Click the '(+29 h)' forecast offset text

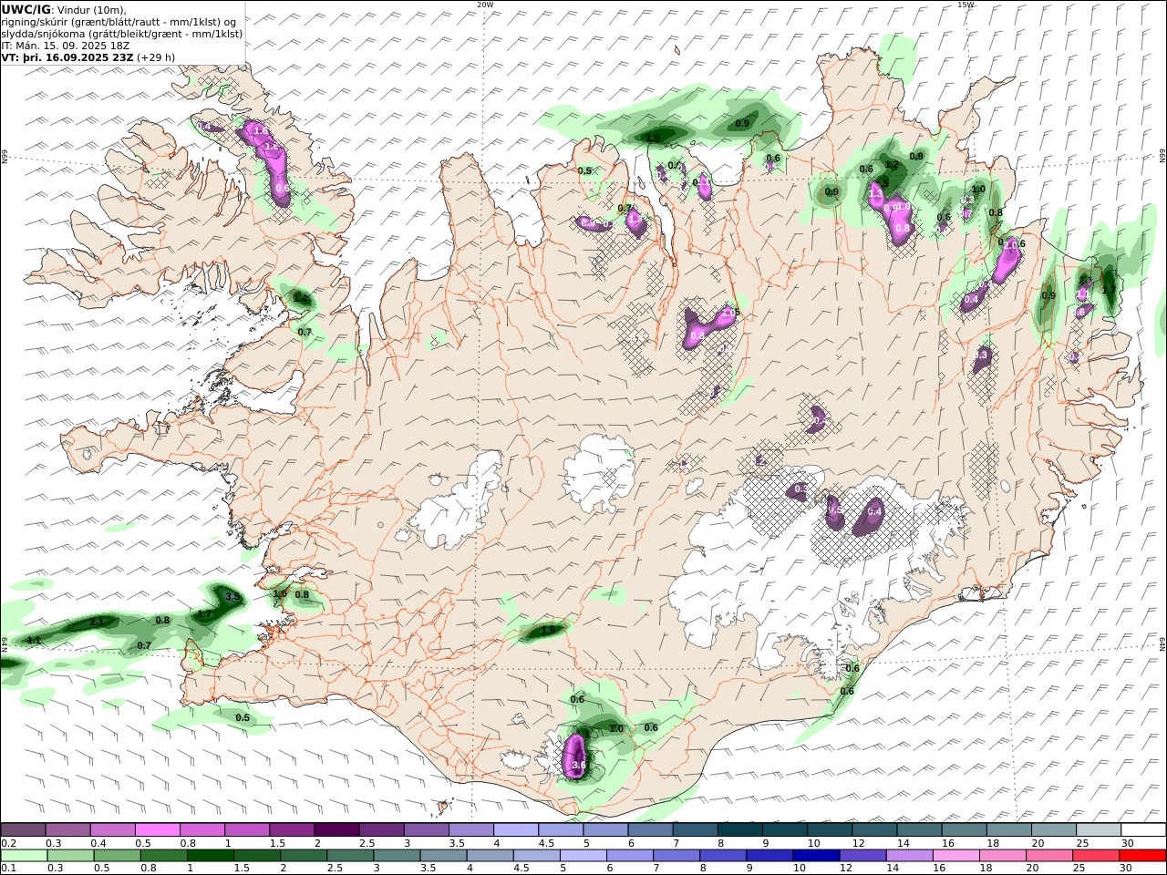click(157, 57)
